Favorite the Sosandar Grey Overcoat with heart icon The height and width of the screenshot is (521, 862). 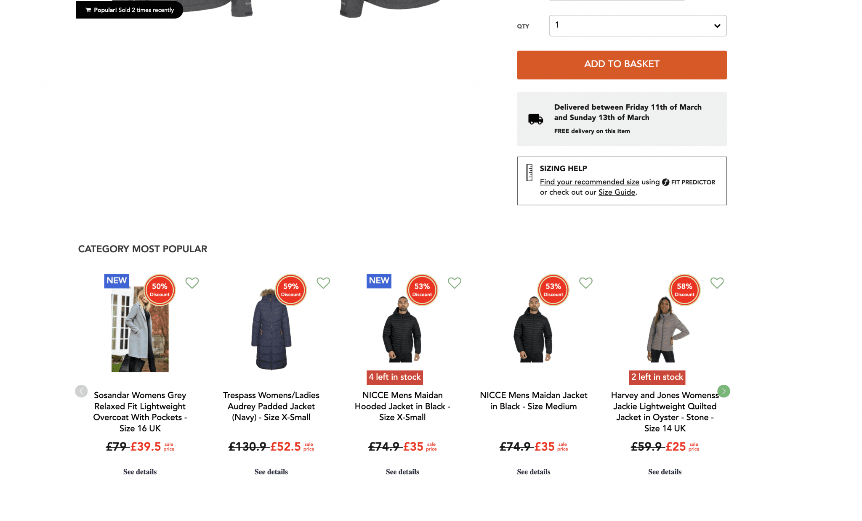click(x=192, y=283)
